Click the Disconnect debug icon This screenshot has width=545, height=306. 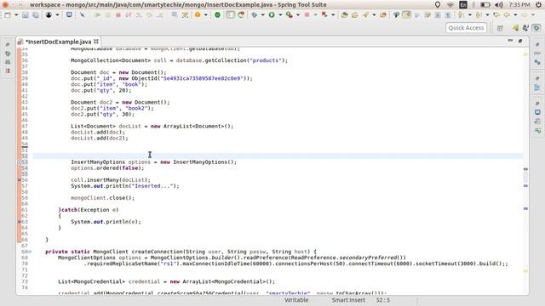(x=129, y=15)
